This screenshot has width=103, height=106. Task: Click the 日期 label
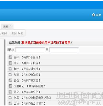tap(10, 50)
